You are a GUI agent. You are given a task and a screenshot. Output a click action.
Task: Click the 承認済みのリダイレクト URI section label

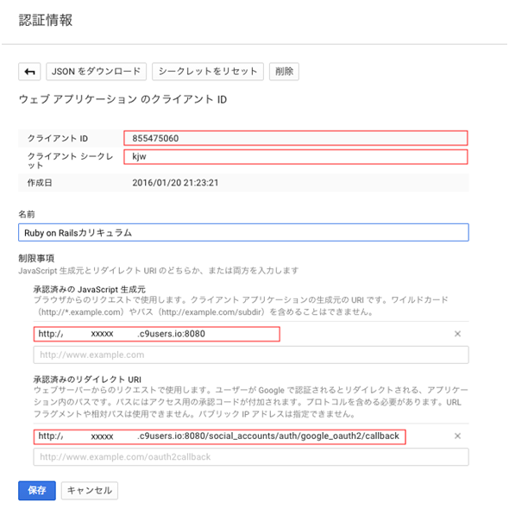pos(87,380)
